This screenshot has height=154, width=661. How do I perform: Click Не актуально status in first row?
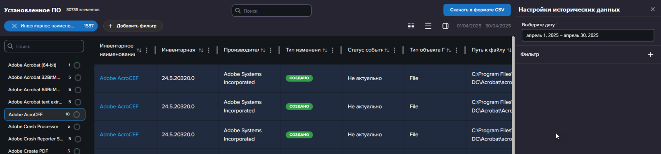tap(364, 78)
